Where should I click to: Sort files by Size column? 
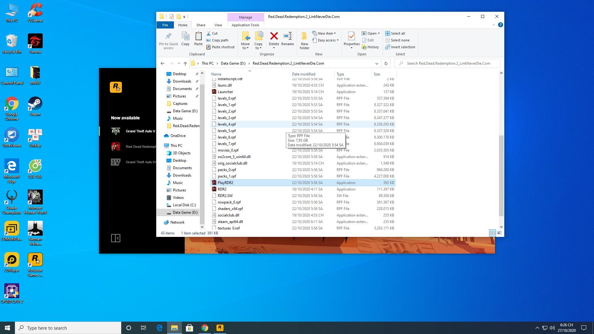click(x=384, y=74)
